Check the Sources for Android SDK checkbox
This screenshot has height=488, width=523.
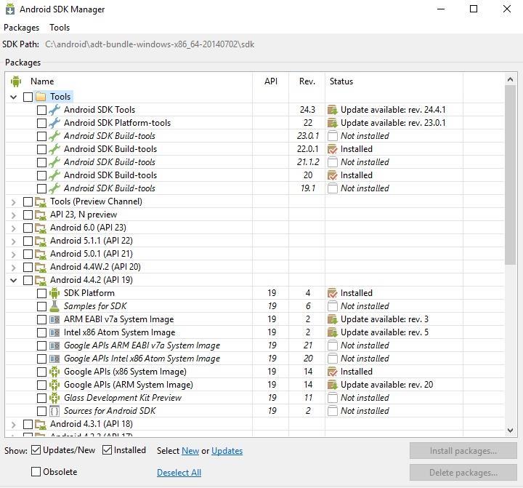[41, 411]
